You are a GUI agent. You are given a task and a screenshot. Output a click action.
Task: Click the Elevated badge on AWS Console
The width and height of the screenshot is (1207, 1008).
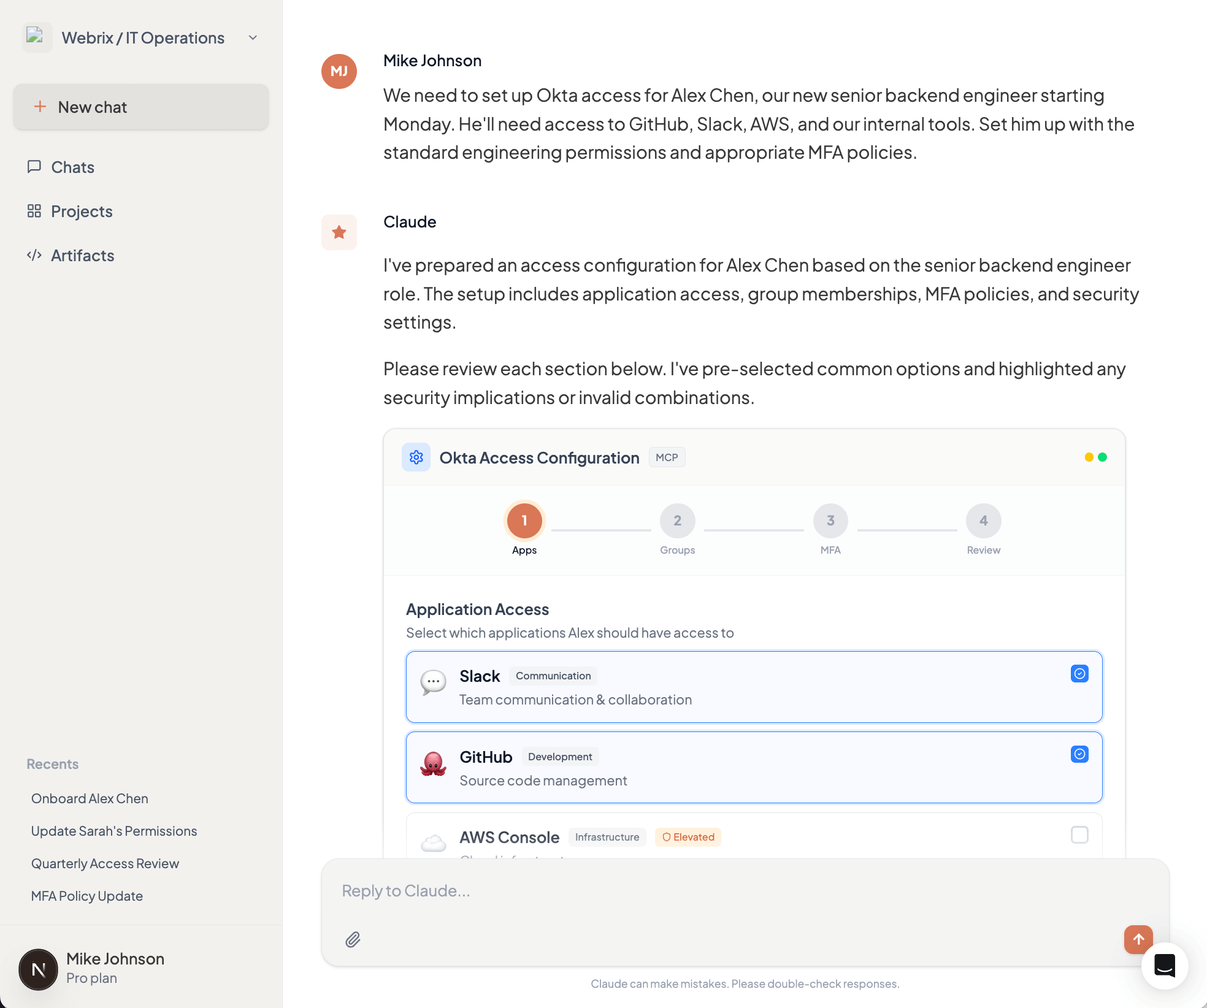[x=688, y=837]
